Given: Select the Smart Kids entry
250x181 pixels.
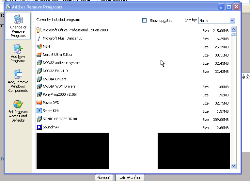Looking at the screenshot, I should (x=133, y=111).
